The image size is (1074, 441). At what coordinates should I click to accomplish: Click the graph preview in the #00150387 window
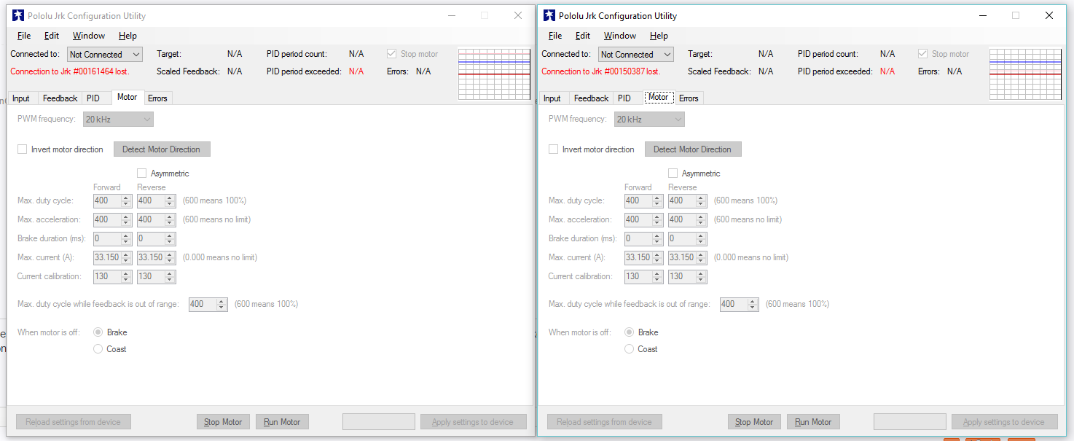[x=1026, y=74]
